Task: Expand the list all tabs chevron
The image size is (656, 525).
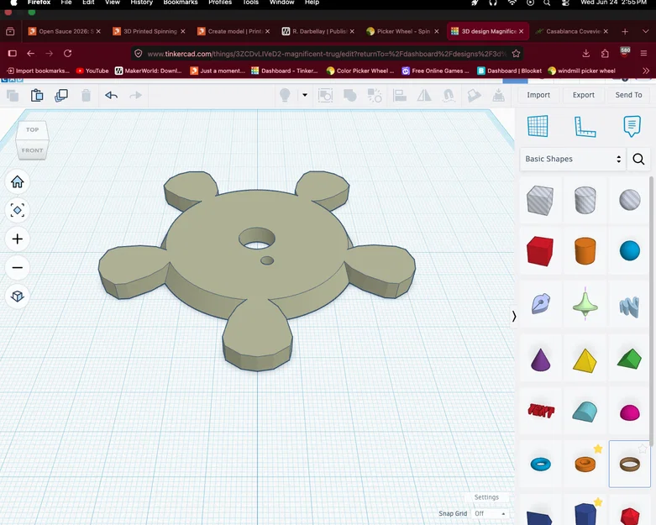Action: point(645,31)
